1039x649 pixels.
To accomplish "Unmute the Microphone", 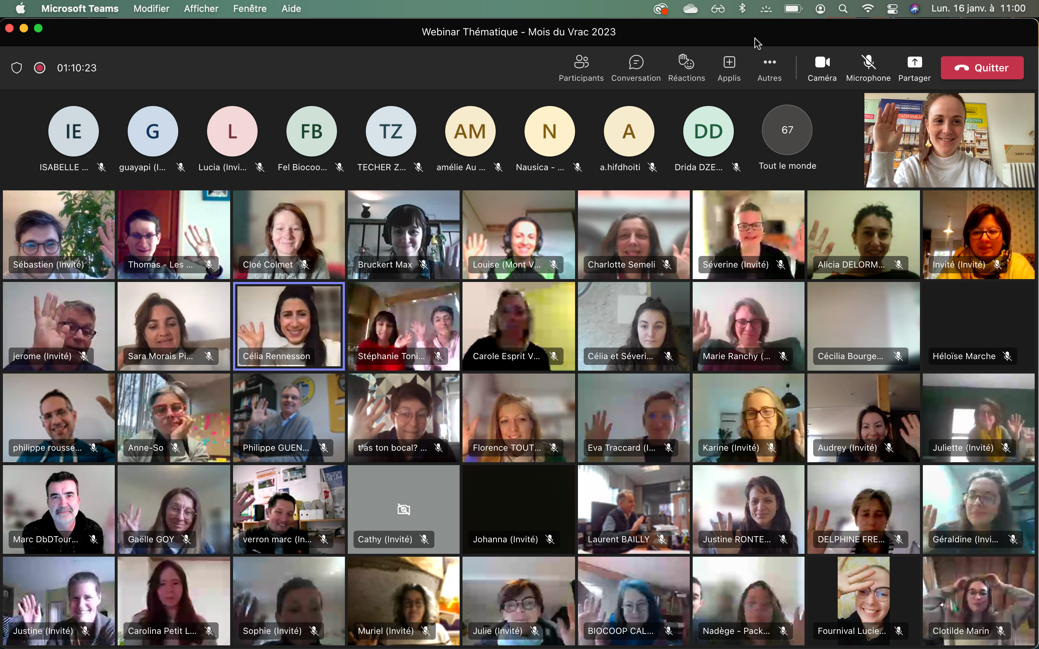I will click(x=868, y=68).
